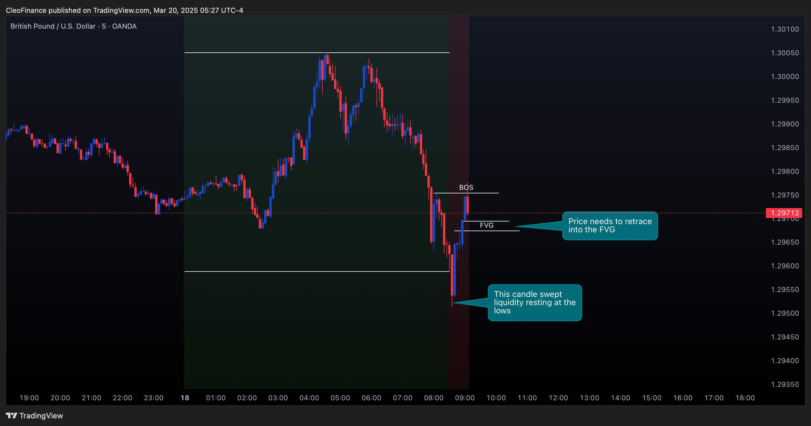Select the FVG label on the chart
The width and height of the screenshot is (811, 426).
(486, 225)
